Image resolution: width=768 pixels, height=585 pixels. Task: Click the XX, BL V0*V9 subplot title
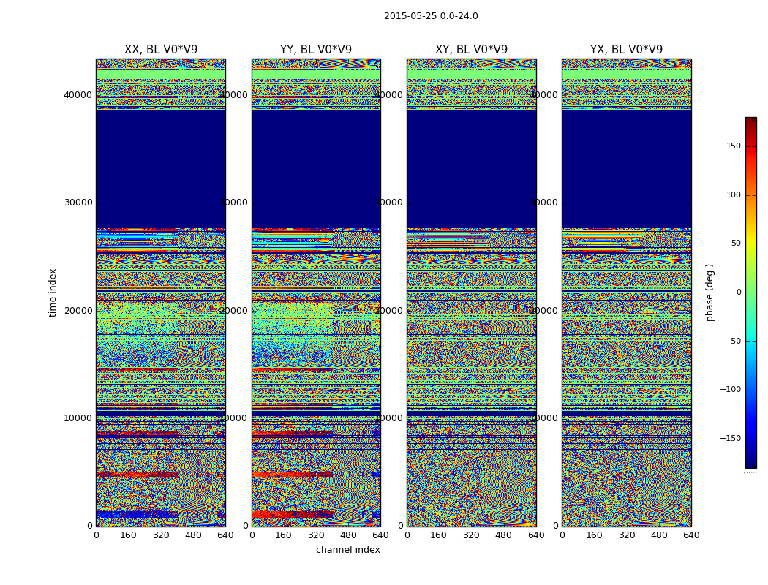tap(161, 50)
